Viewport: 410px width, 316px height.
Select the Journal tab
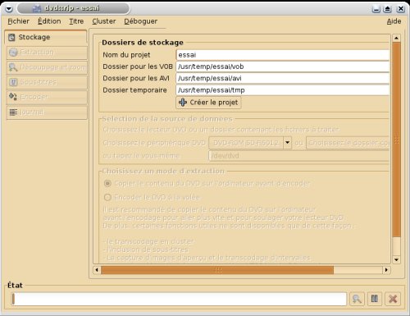pyautogui.click(x=47, y=112)
